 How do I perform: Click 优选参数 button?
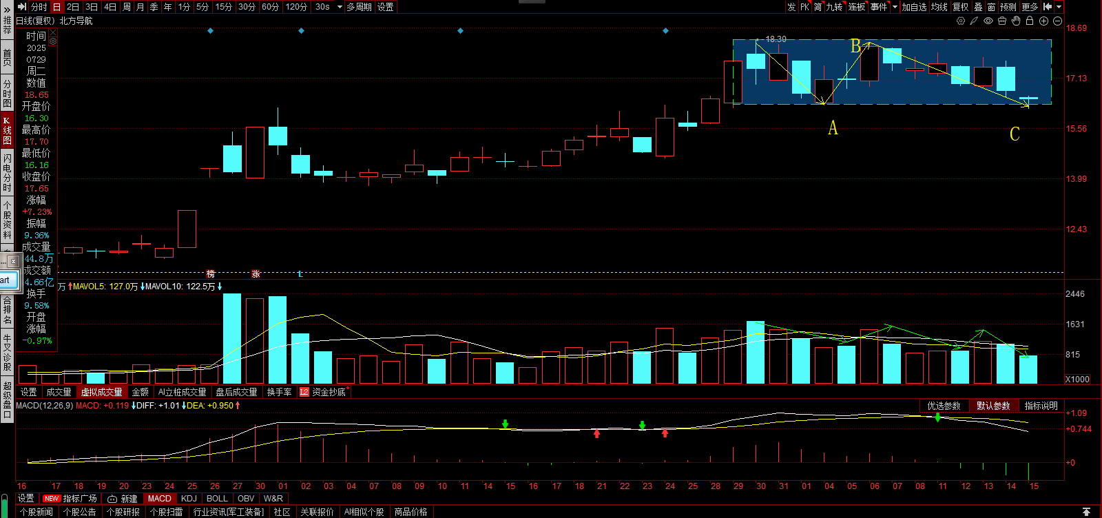pyautogui.click(x=944, y=406)
